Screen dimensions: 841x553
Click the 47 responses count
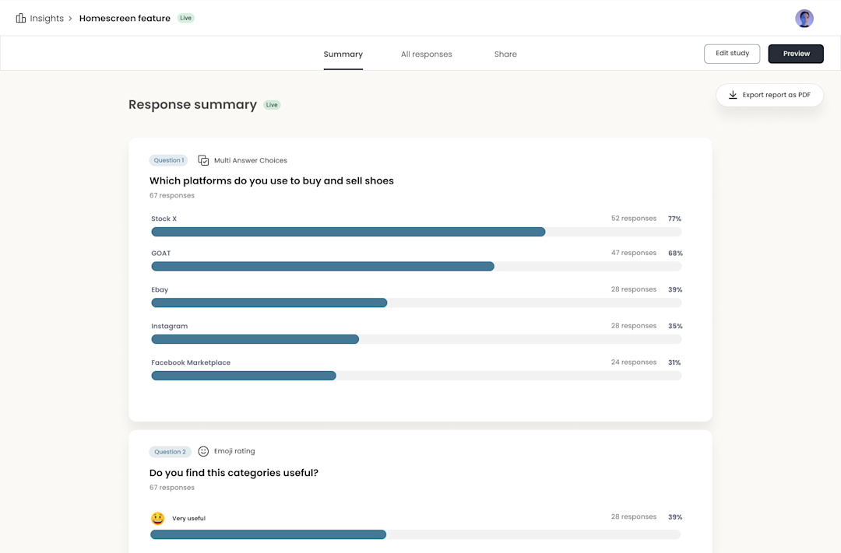(x=633, y=252)
